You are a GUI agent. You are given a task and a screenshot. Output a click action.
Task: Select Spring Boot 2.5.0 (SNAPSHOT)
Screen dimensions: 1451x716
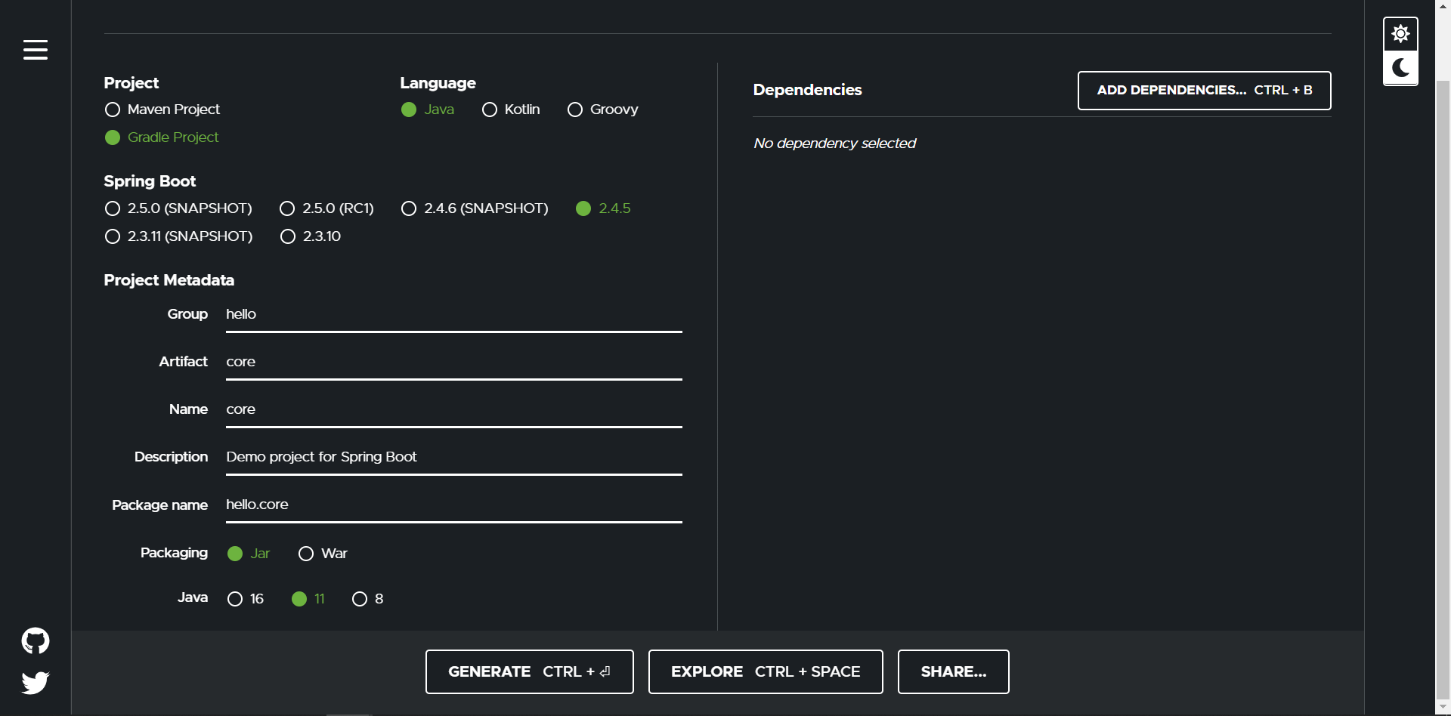pos(178,208)
